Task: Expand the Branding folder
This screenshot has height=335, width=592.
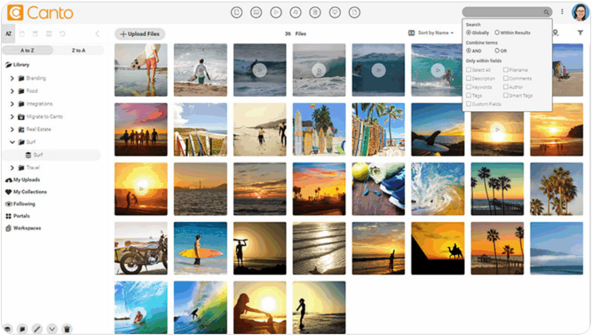Action: point(12,78)
